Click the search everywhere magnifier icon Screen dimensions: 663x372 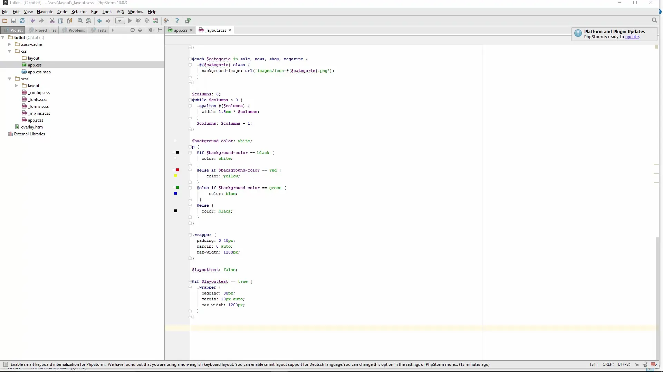click(x=654, y=20)
